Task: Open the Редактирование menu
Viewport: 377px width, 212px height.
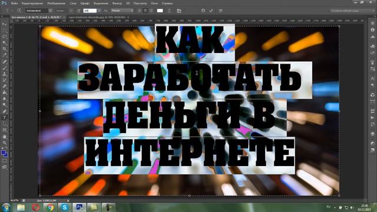Action: point(32,4)
